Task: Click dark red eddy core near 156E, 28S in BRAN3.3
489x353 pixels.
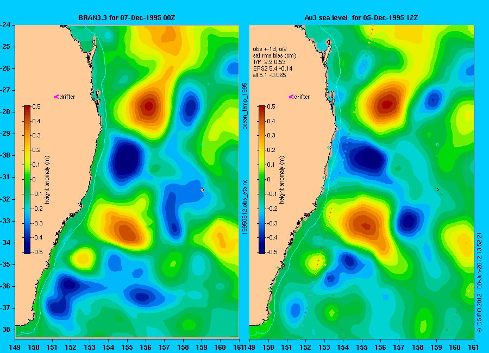Action: tap(149, 106)
